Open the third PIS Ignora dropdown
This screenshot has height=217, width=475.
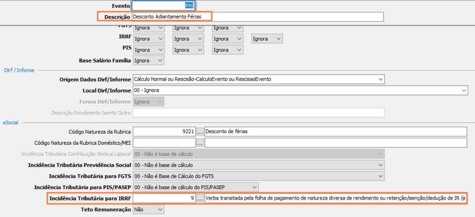click(x=227, y=50)
